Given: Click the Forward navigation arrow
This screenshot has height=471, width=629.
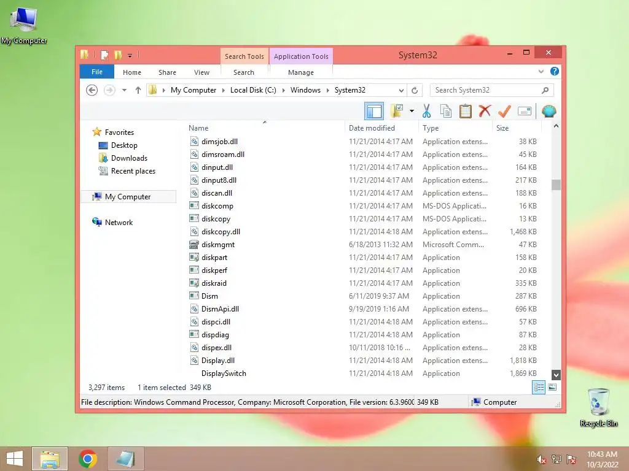Looking at the screenshot, I should (x=109, y=90).
